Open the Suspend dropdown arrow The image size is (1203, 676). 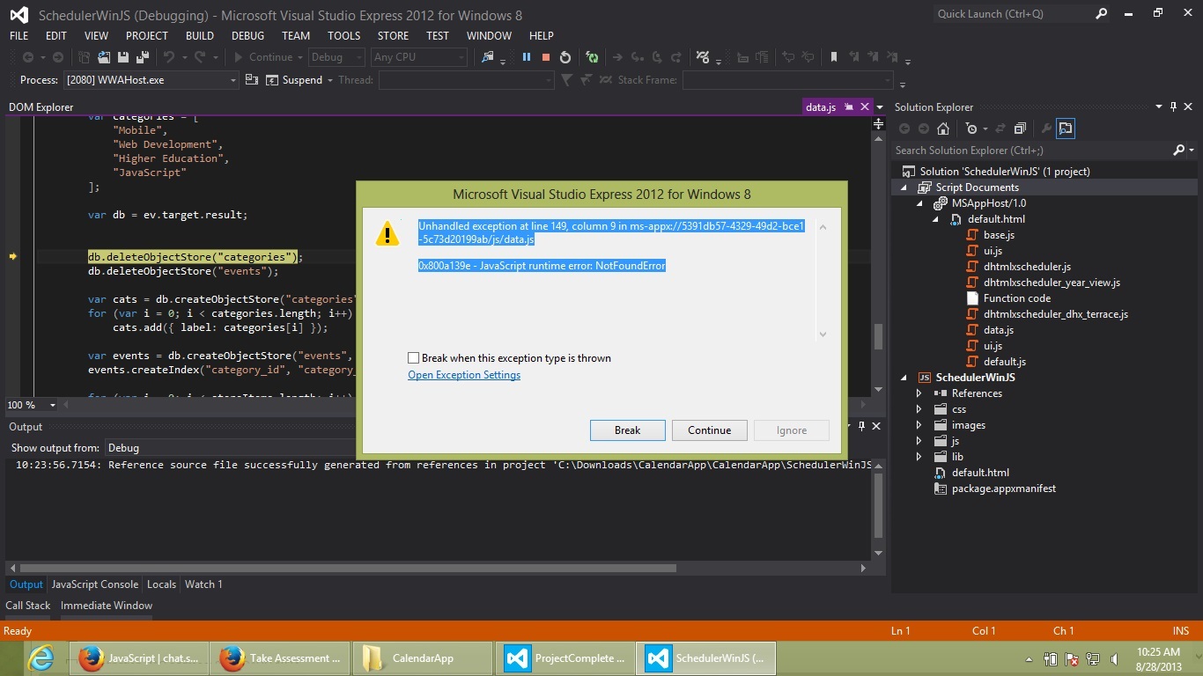[329, 80]
